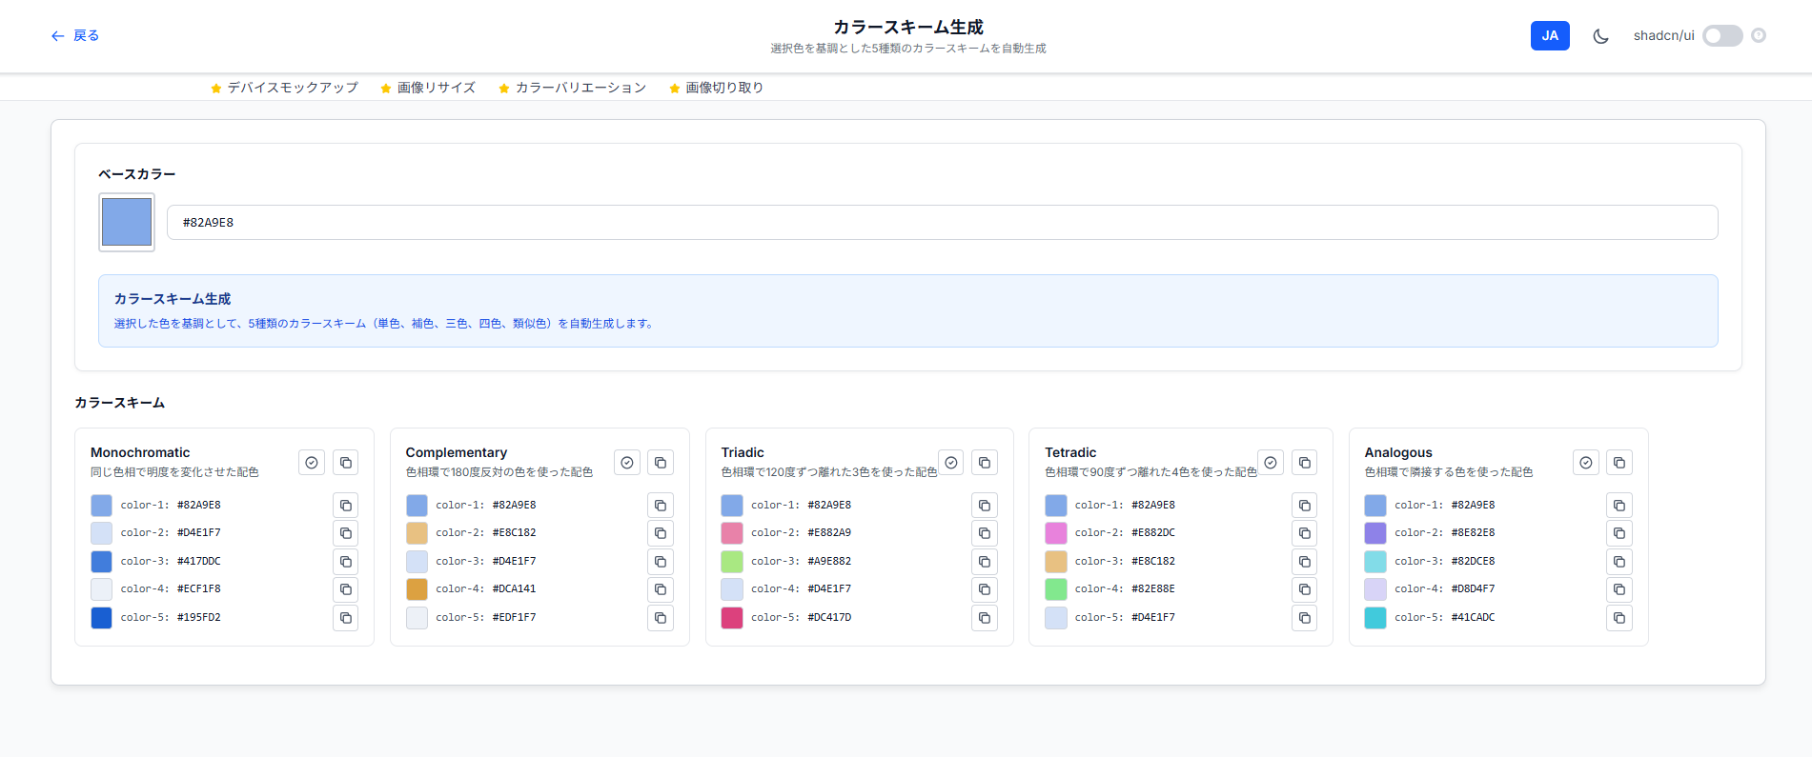Copy Monochromatic color-4 #ECF1F8
Viewport: 1812px width, 757px height.
[346, 589]
